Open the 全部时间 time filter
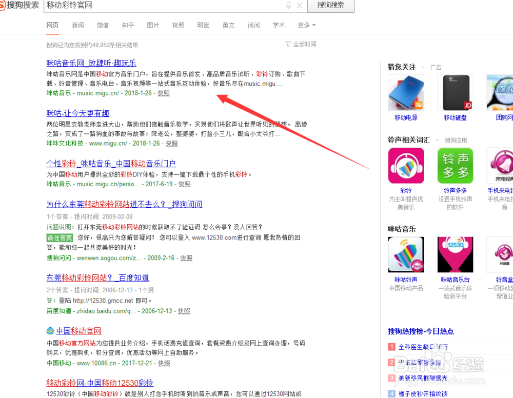Image resolution: width=513 pixels, height=398 pixels. pyautogui.click(x=301, y=44)
